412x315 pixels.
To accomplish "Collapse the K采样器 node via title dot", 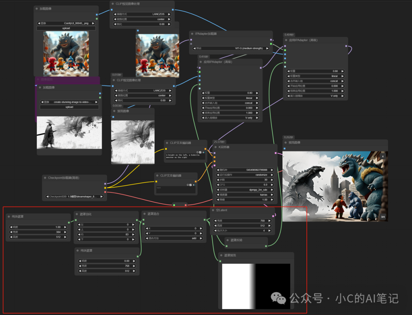I will click(x=216, y=147).
